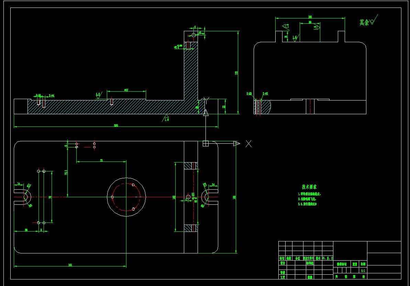Click the X-axis arrowhead of the coordinate icon
This screenshot has width=410, height=286.
237,143
